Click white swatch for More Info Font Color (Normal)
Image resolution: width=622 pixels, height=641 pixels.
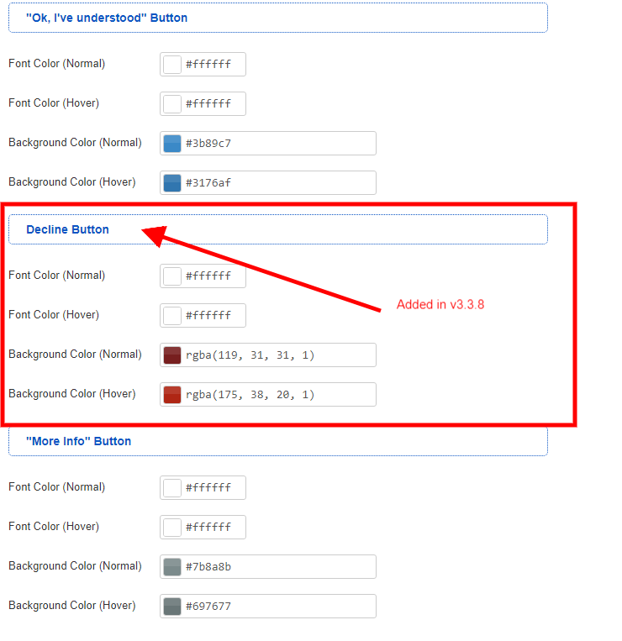(x=172, y=488)
